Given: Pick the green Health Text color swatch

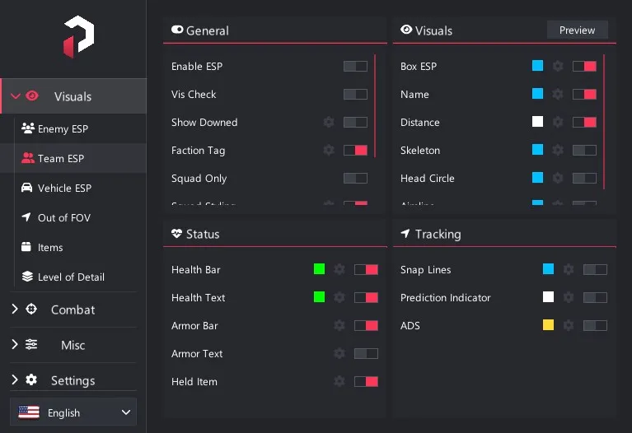Looking at the screenshot, I should pyautogui.click(x=319, y=297).
